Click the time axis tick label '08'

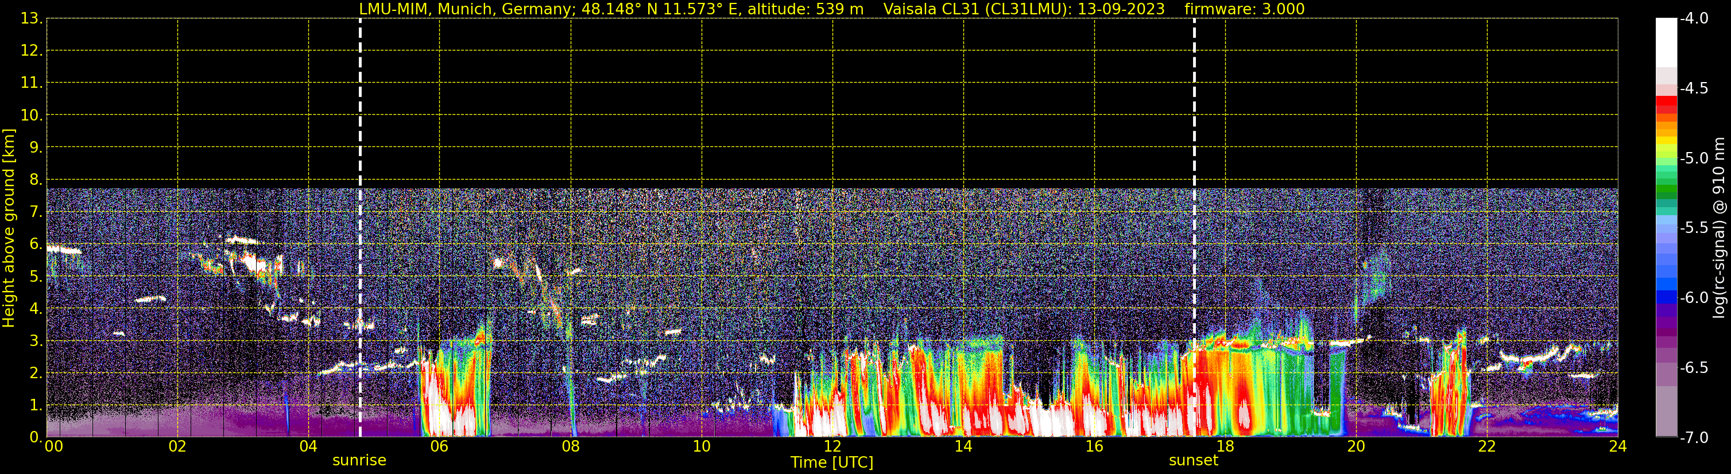(x=571, y=446)
